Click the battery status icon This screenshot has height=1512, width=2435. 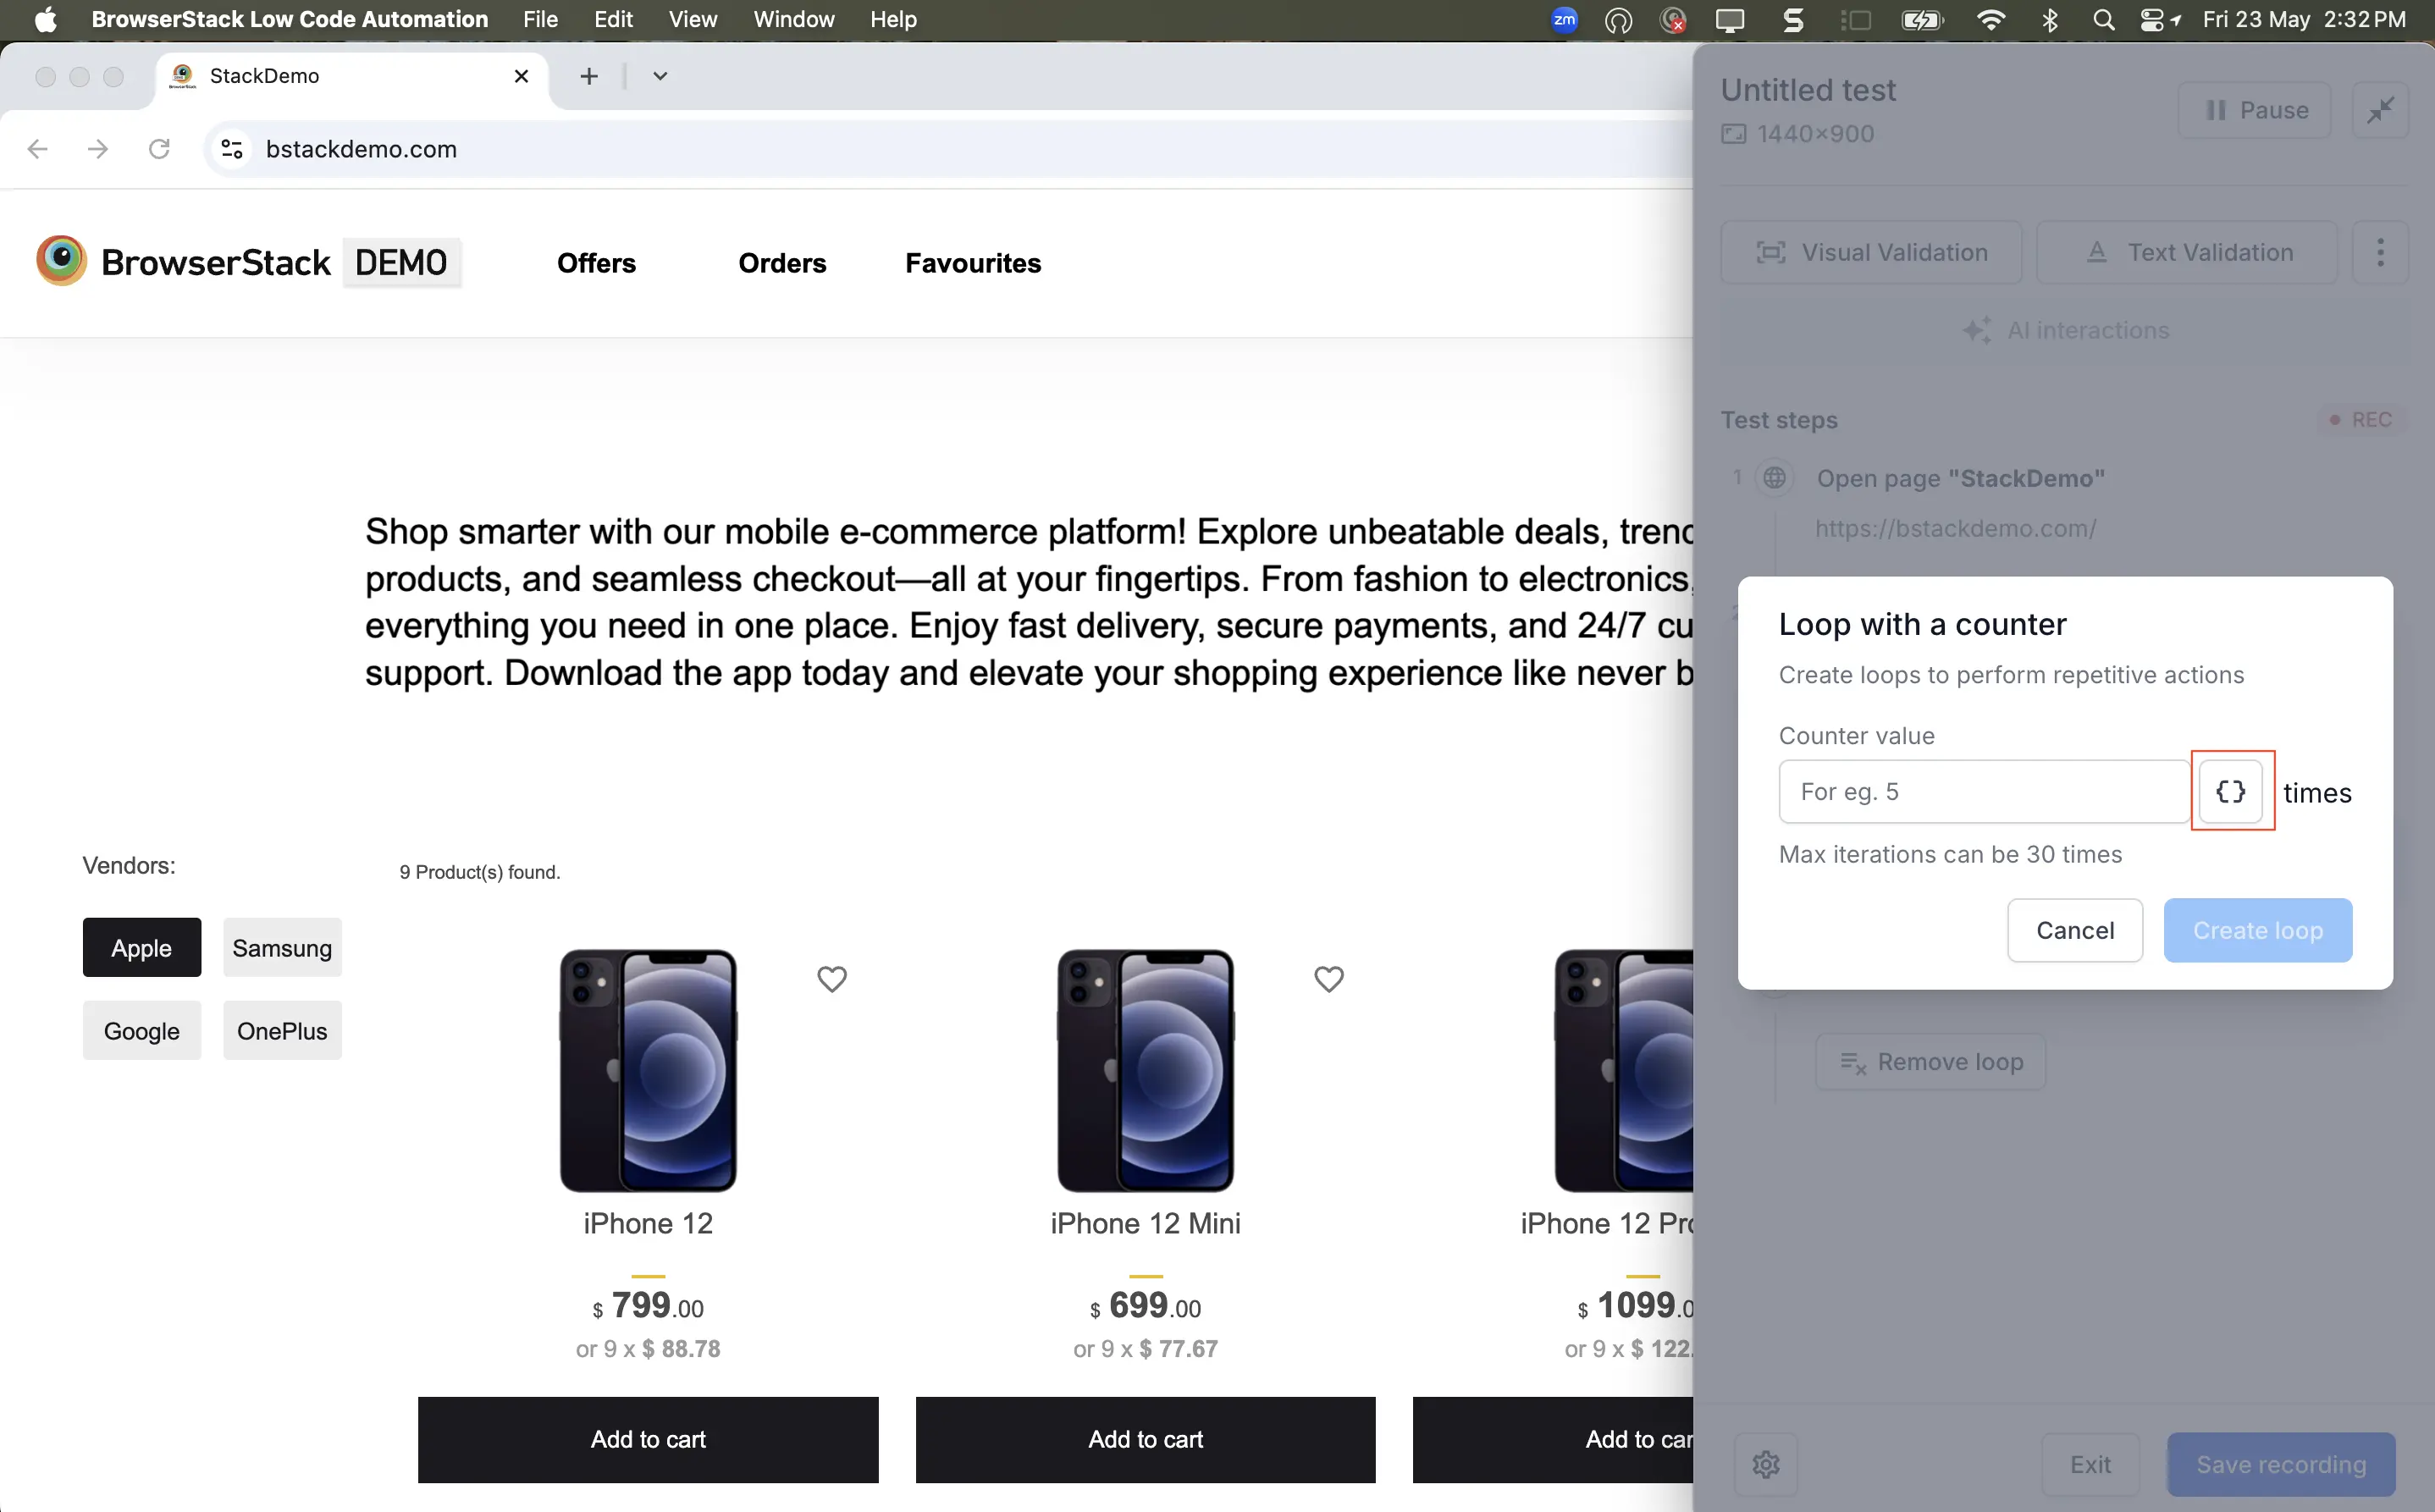pos(1921,19)
